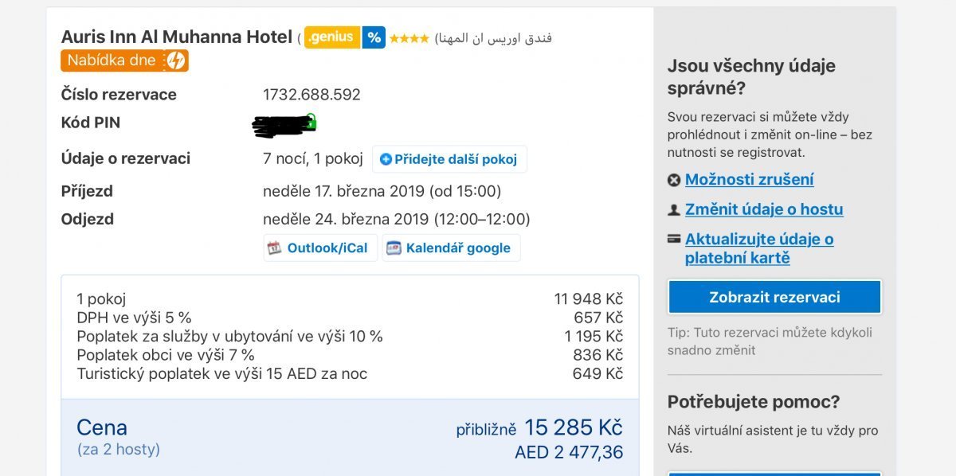Open the Možnosti zrušení link

749,180
